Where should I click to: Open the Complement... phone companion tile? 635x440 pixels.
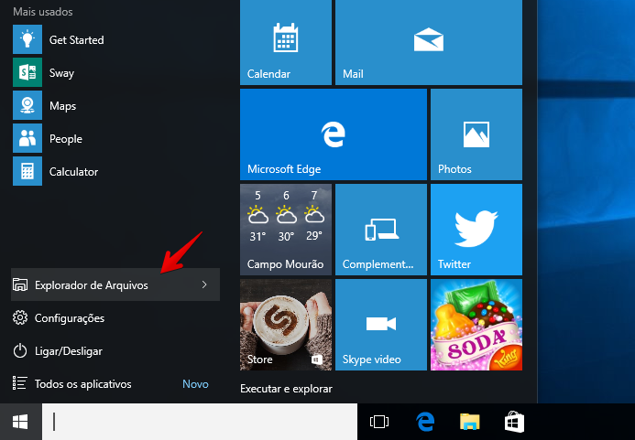[x=381, y=230]
